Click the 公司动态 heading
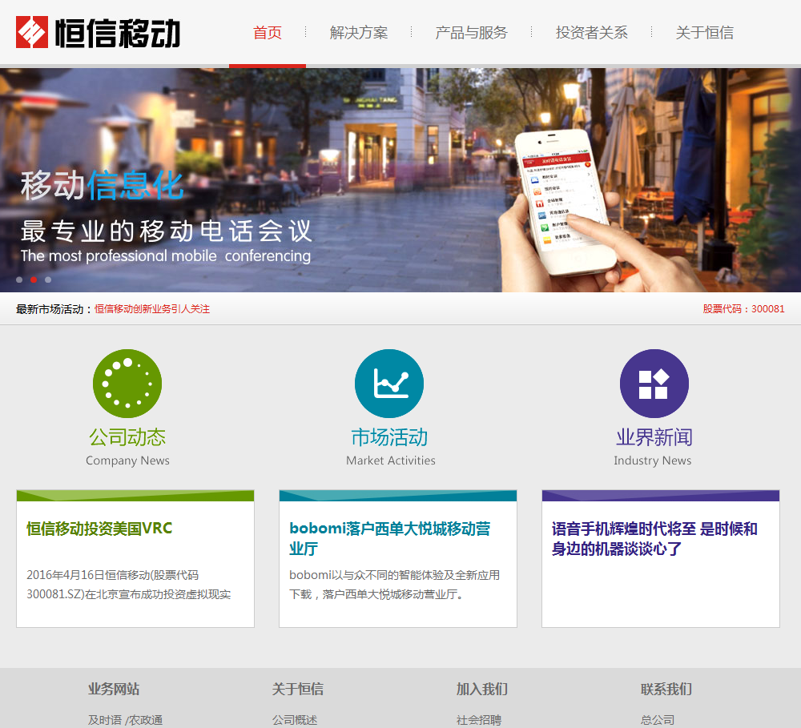 pos(127,437)
